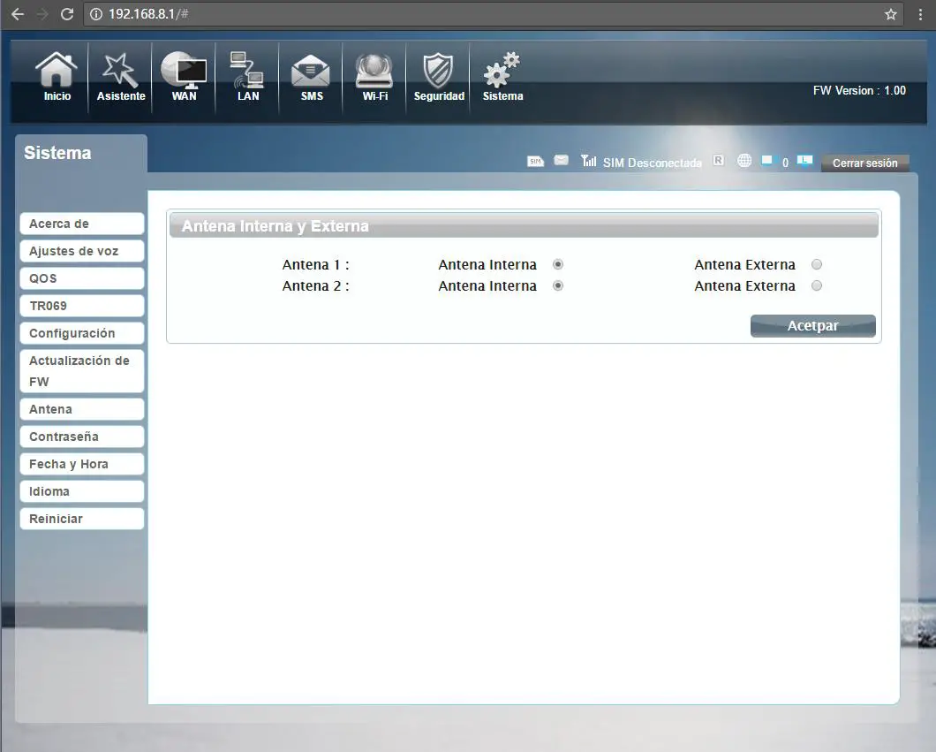The image size is (936, 752).
Task: Open the Contraseña sidebar item
Action: 81,437
